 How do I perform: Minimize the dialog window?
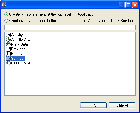(122, 5)
